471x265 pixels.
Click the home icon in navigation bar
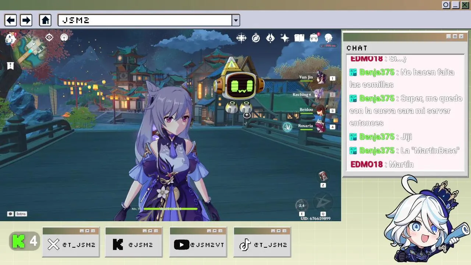pyautogui.click(x=45, y=20)
